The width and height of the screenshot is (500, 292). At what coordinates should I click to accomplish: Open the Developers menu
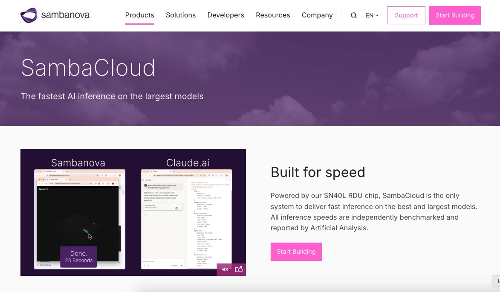[x=226, y=15]
